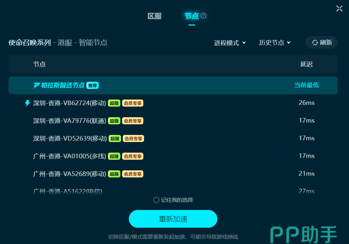This screenshot has width=349, height=244.
Task: Select the 帕拉斯智选节点 recommended row
Action: pyautogui.click(x=173, y=85)
